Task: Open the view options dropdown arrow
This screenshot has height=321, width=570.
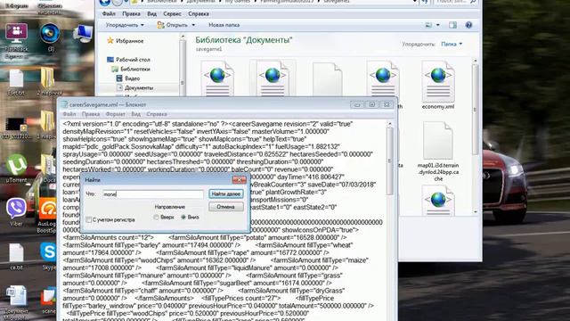Action: [437, 25]
